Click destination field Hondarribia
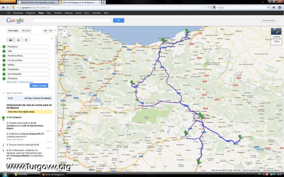Image resolution: width=284 pixels, height=177 pixels. point(27,69)
